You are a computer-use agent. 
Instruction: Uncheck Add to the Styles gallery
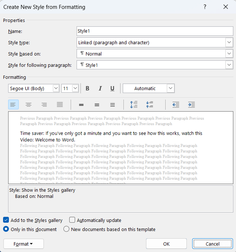(x=6, y=220)
